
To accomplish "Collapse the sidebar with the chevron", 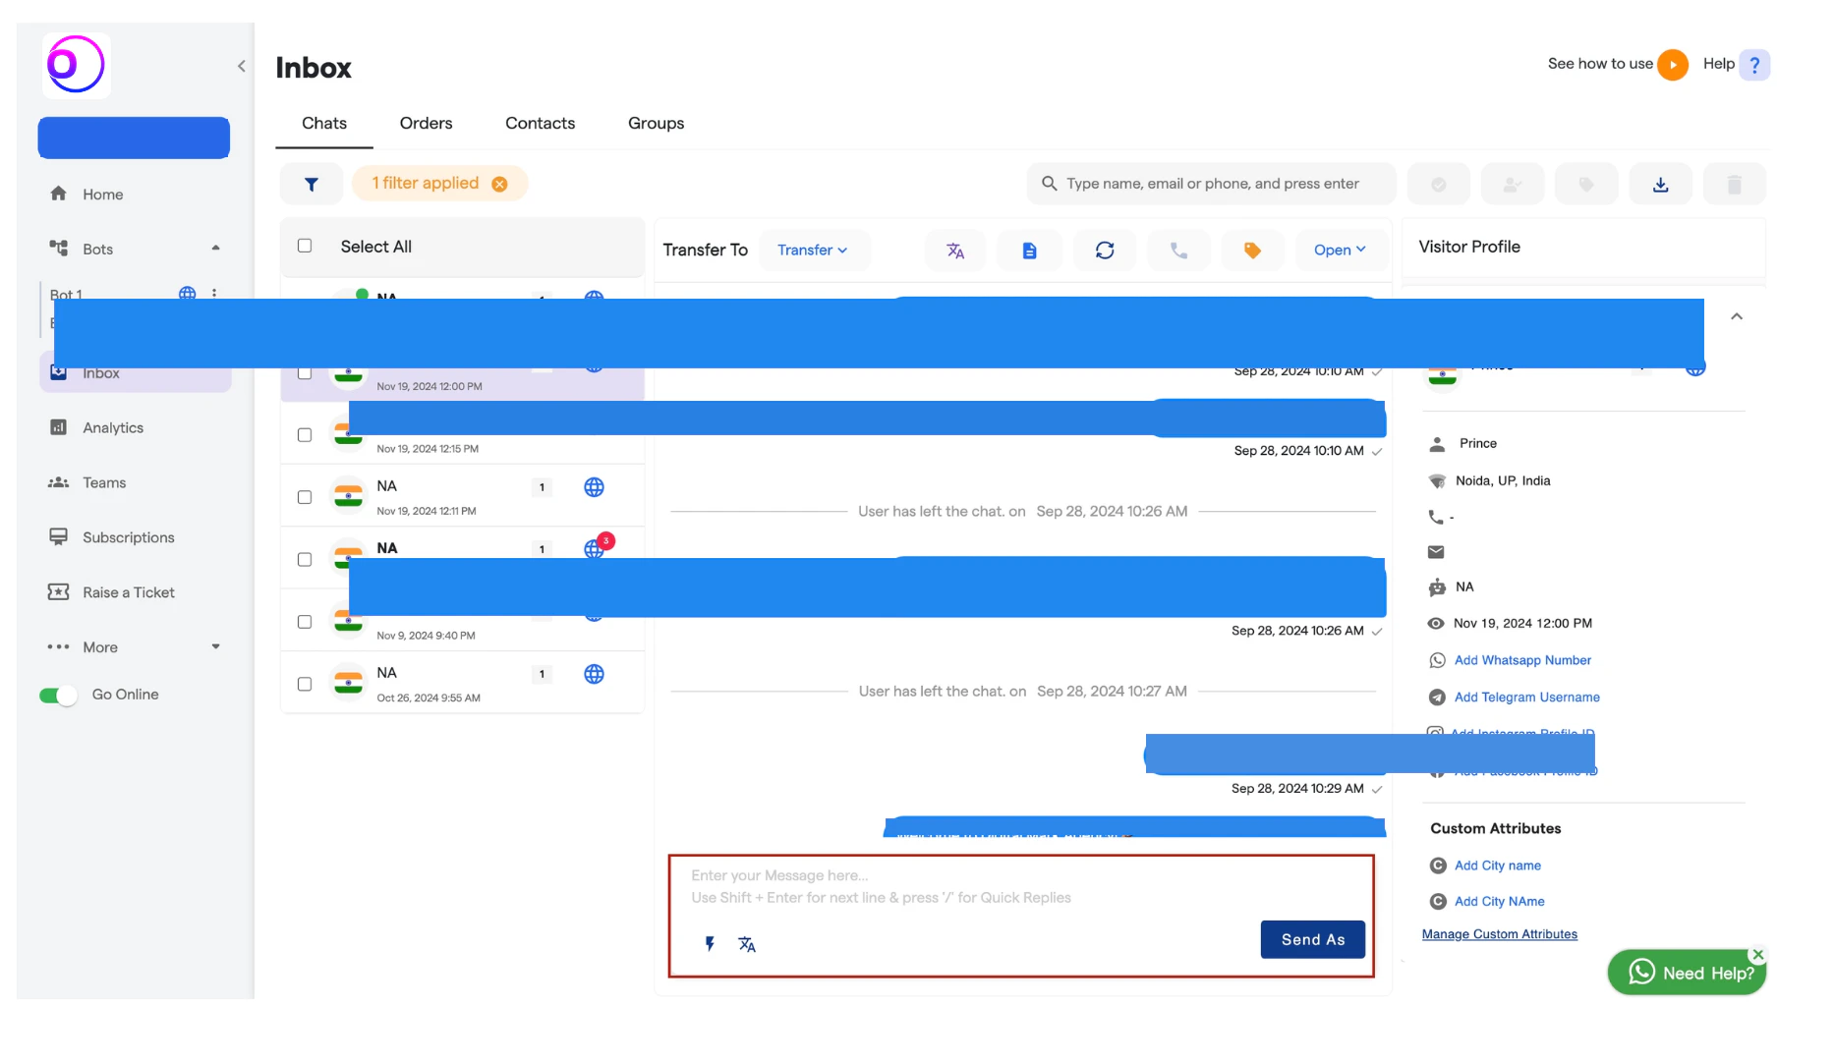I will tap(242, 66).
